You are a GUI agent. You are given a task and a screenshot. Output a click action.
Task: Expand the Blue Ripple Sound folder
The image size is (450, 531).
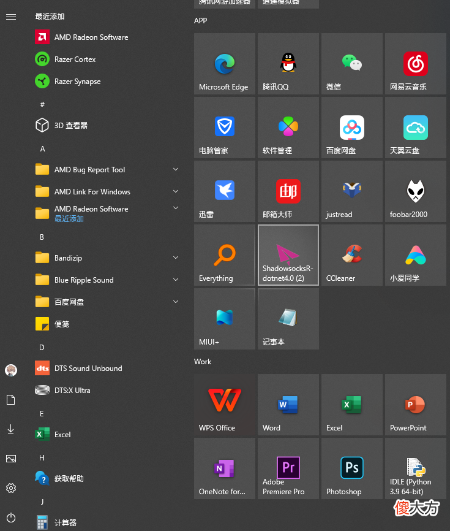tap(176, 280)
